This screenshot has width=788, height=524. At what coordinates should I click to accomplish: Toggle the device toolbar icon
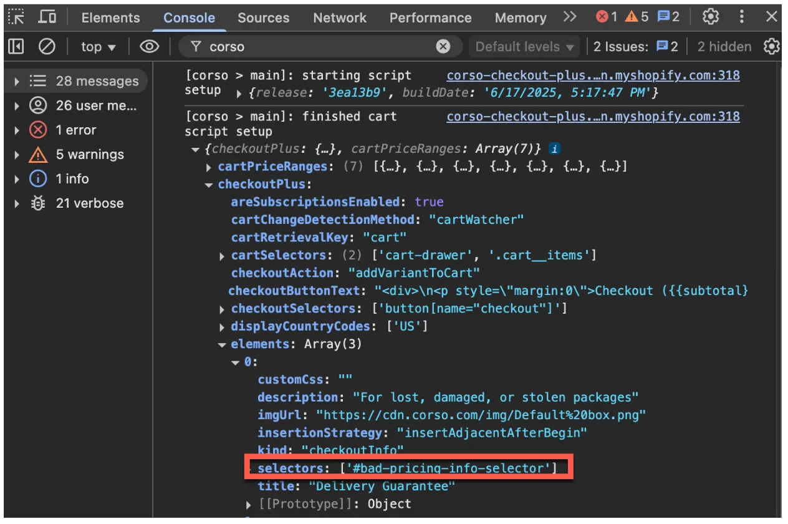[47, 17]
